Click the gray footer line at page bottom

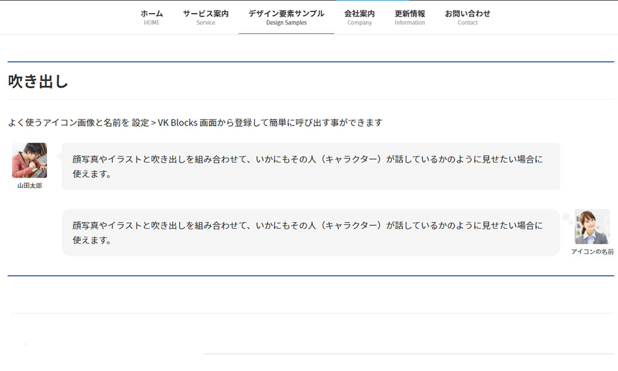pos(408,354)
